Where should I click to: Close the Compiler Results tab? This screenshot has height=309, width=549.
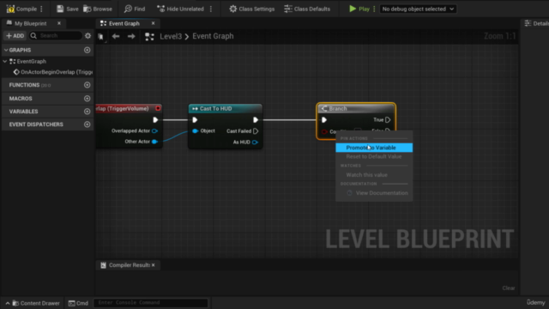154,265
